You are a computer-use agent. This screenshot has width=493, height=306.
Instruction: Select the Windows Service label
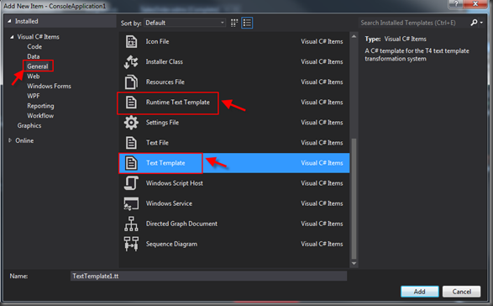(x=169, y=203)
